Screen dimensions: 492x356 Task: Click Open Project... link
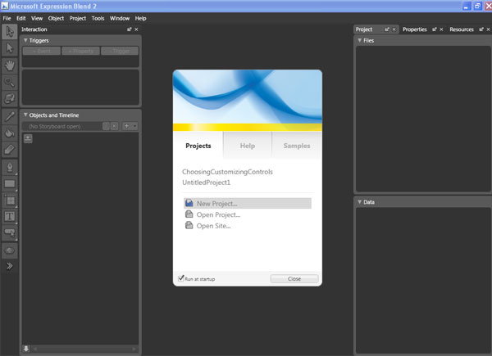(218, 214)
